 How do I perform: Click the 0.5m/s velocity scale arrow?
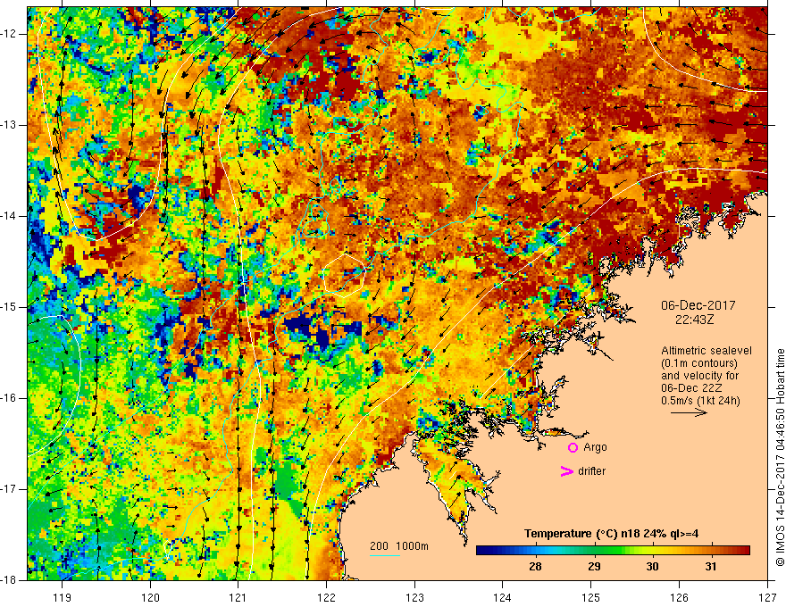tap(689, 412)
